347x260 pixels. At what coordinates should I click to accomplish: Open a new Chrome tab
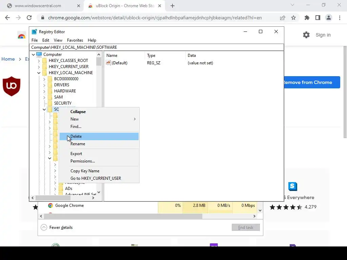(x=172, y=6)
